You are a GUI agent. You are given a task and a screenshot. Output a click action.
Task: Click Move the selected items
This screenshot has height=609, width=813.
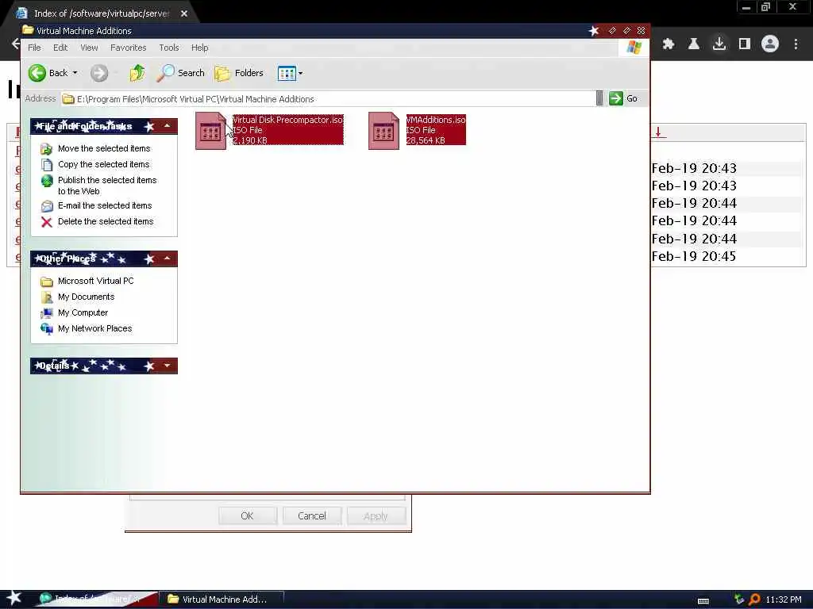[x=104, y=148]
